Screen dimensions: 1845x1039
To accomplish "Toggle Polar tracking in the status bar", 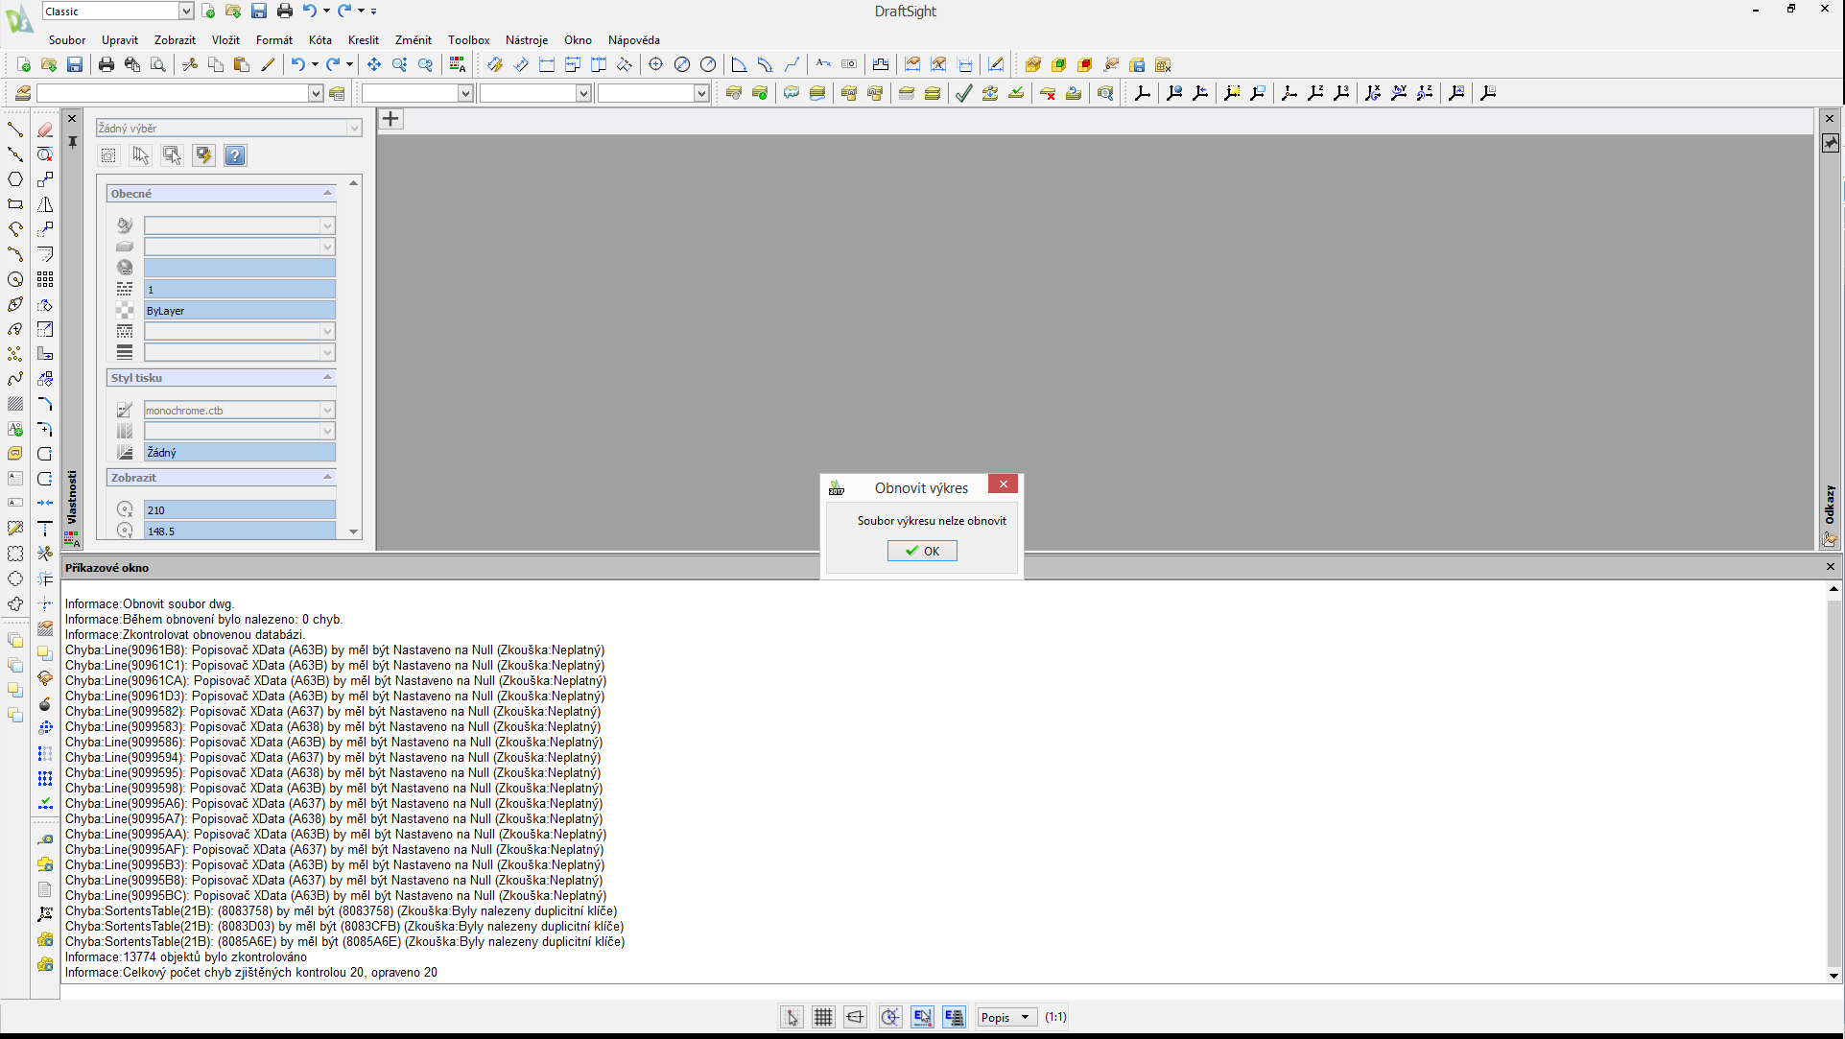I will tap(889, 1017).
